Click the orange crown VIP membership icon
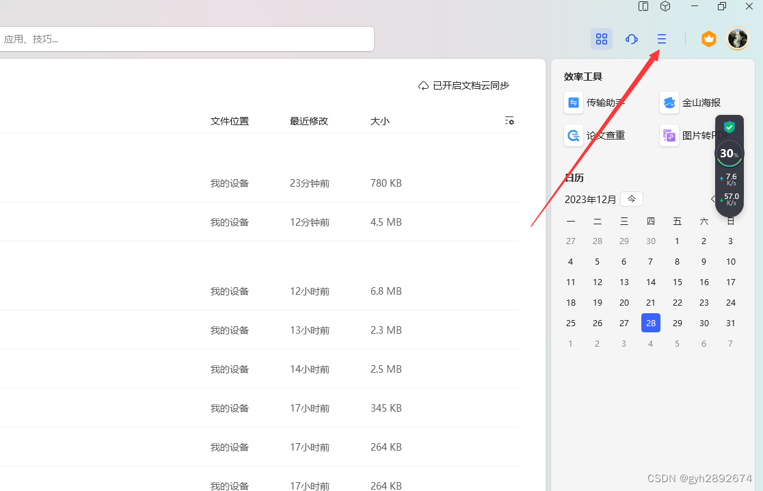Viewport: 763px width, 491px height. (x=708, y=39)
